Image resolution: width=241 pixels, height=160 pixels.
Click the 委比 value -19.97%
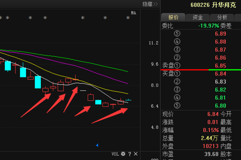[x=208, y=26]
